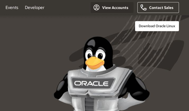
Task: Click the Oracle Linux penguin mascot image
Action: (102, 74)
